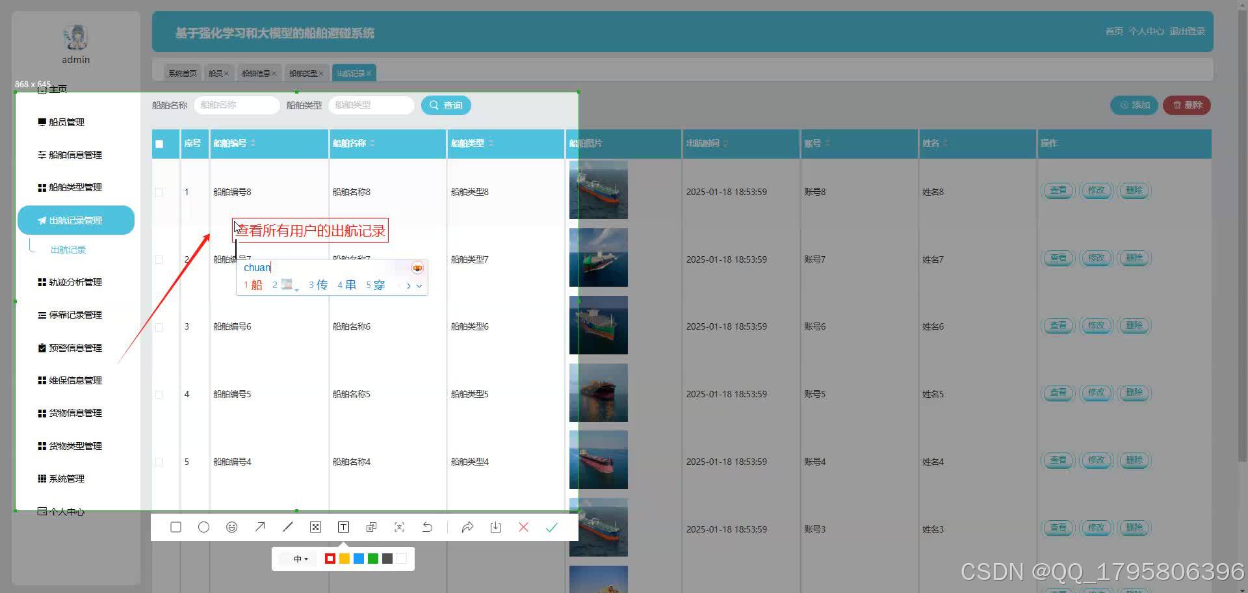Sort by the 船舶类型 column header
The width and height of the screenshot is (1248, 593).
tap(491, 143)
